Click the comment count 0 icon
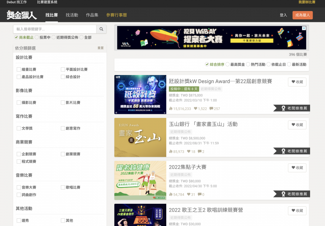The image size is (325, 226). 200,195
